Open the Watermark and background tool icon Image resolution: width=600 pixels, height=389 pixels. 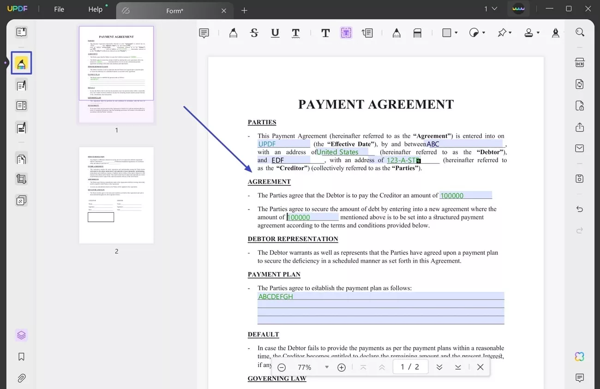[x=21, y=201]
